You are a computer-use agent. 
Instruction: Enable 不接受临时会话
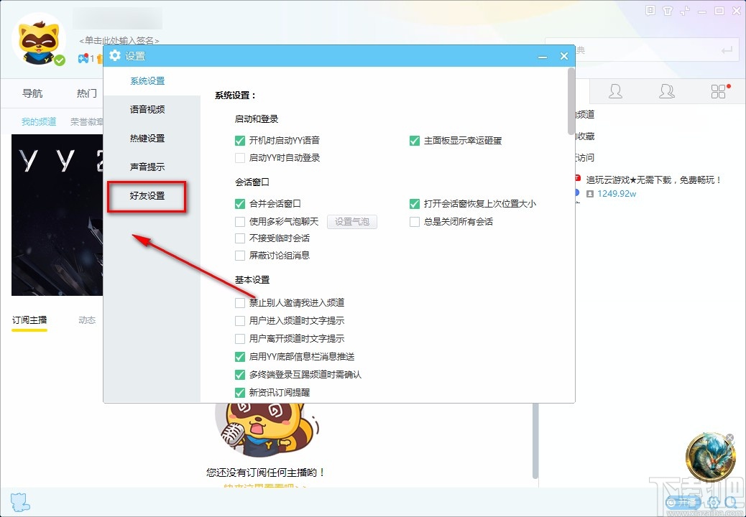(x=240, y=238)
